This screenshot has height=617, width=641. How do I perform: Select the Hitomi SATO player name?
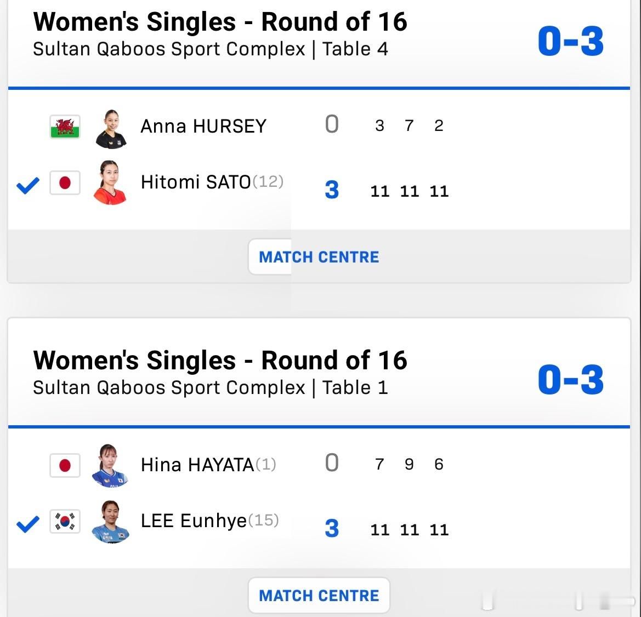point(196,182)
